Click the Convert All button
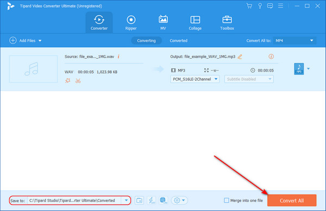Screen dimensions: 326x211 click(x=292, y=200)
